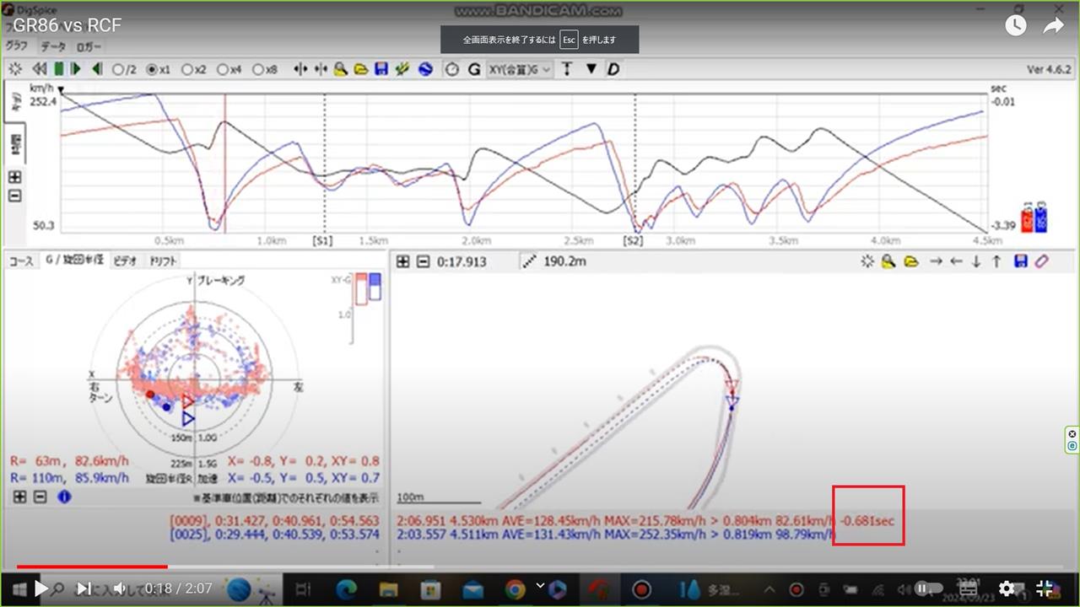Toggle the blue data series swatch in G plot
The width and height of the screenshot is (1080, 607).
coord(375,287)
